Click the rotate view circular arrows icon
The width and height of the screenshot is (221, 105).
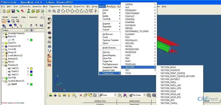click(58, 11)
